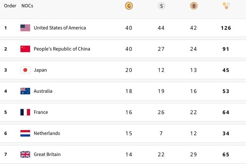Select the Great Britain country name

[x=47, y=154]
